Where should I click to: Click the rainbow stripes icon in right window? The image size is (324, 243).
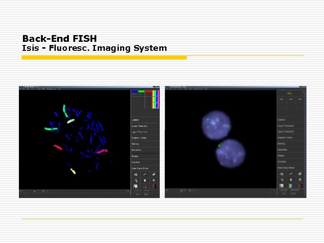coord(291,186)
